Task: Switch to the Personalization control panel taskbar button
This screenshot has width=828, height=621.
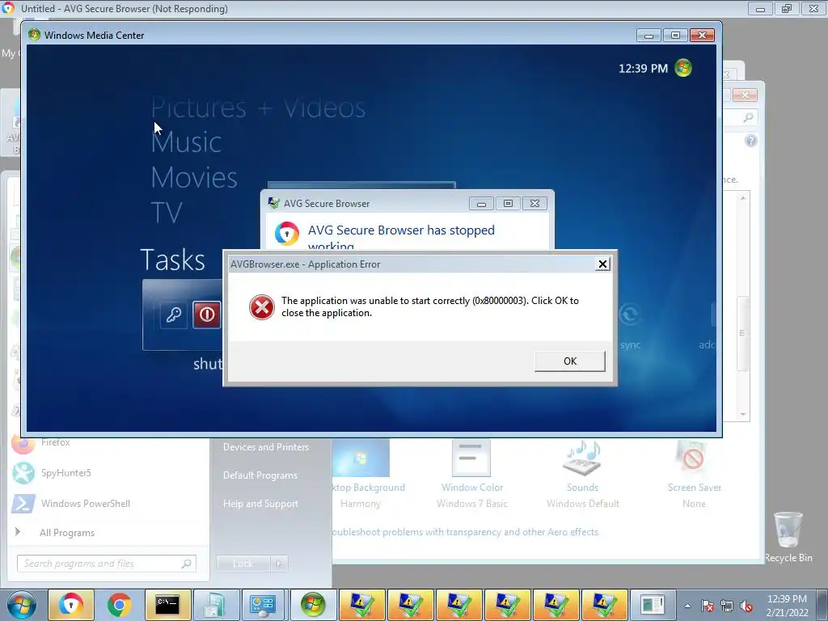Action: 263,605
